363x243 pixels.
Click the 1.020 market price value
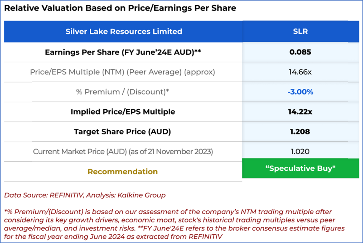tap(300, 152)
